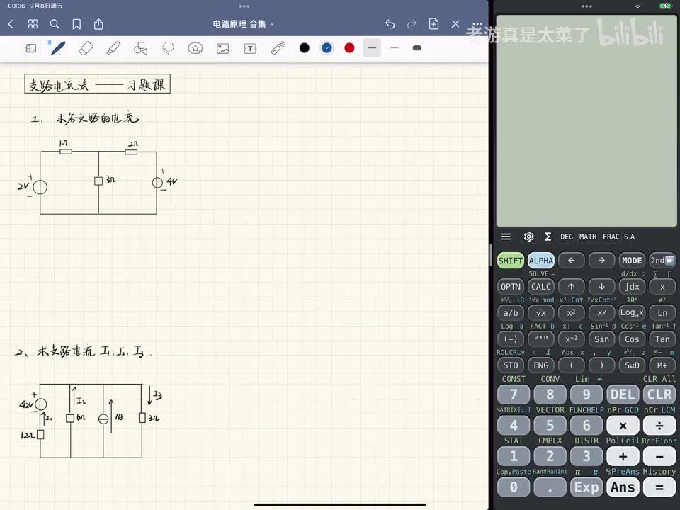Image resolution: width=680 pixels, height=510 pixels.
Task: Delete last entry with DEL
Action: [623, 395]
